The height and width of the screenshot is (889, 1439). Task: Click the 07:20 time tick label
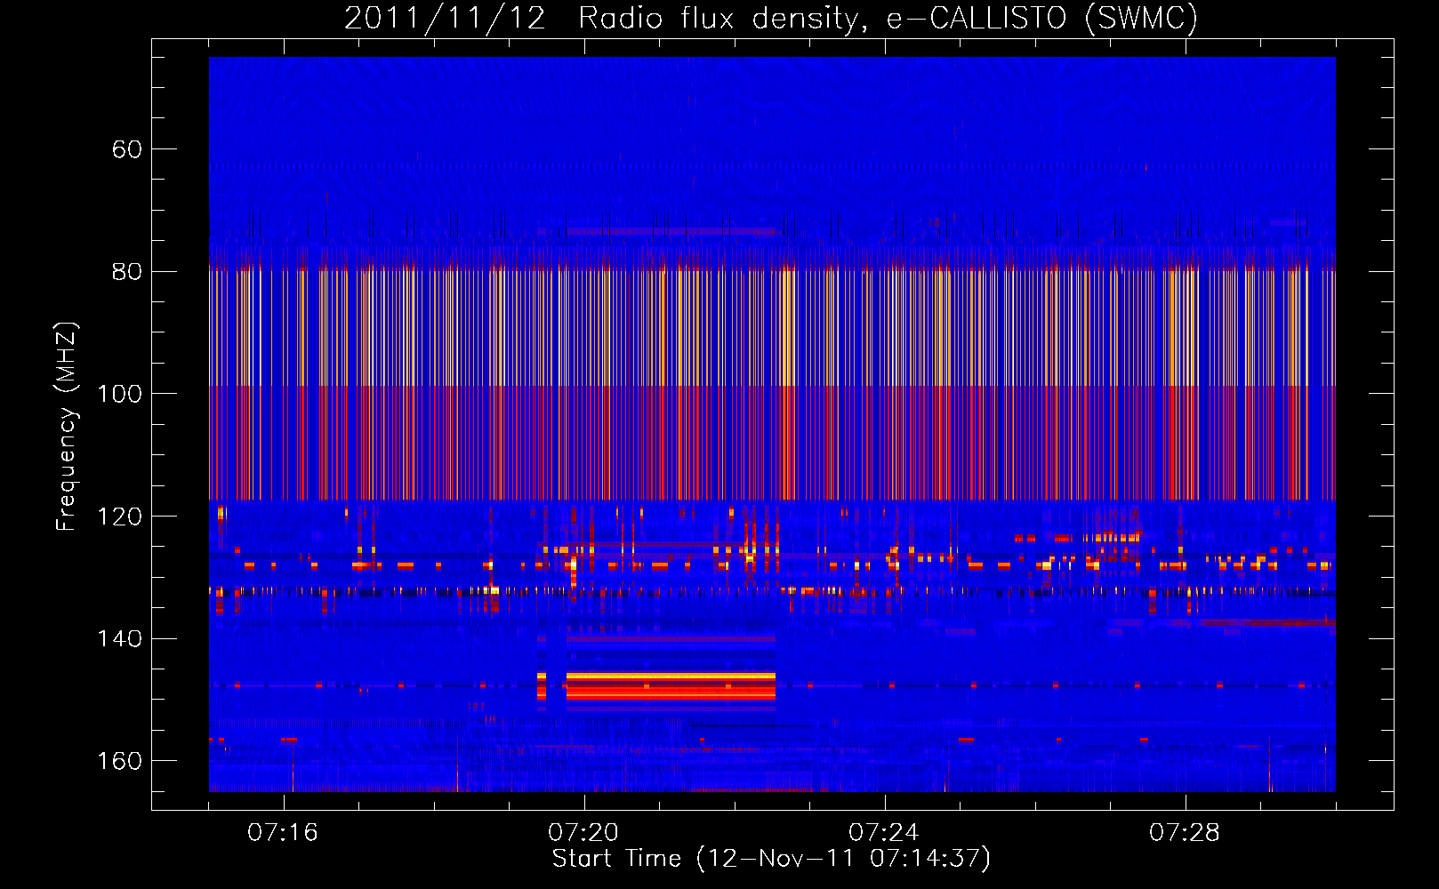point(583,833)
